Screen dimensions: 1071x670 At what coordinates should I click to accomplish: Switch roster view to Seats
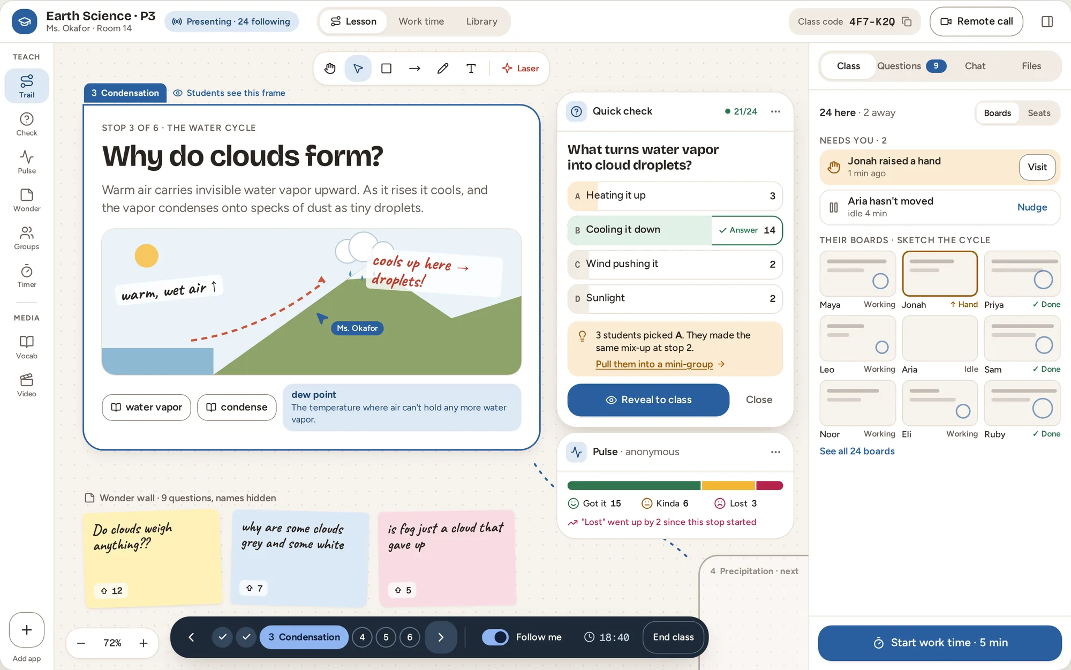(1038, 113)
